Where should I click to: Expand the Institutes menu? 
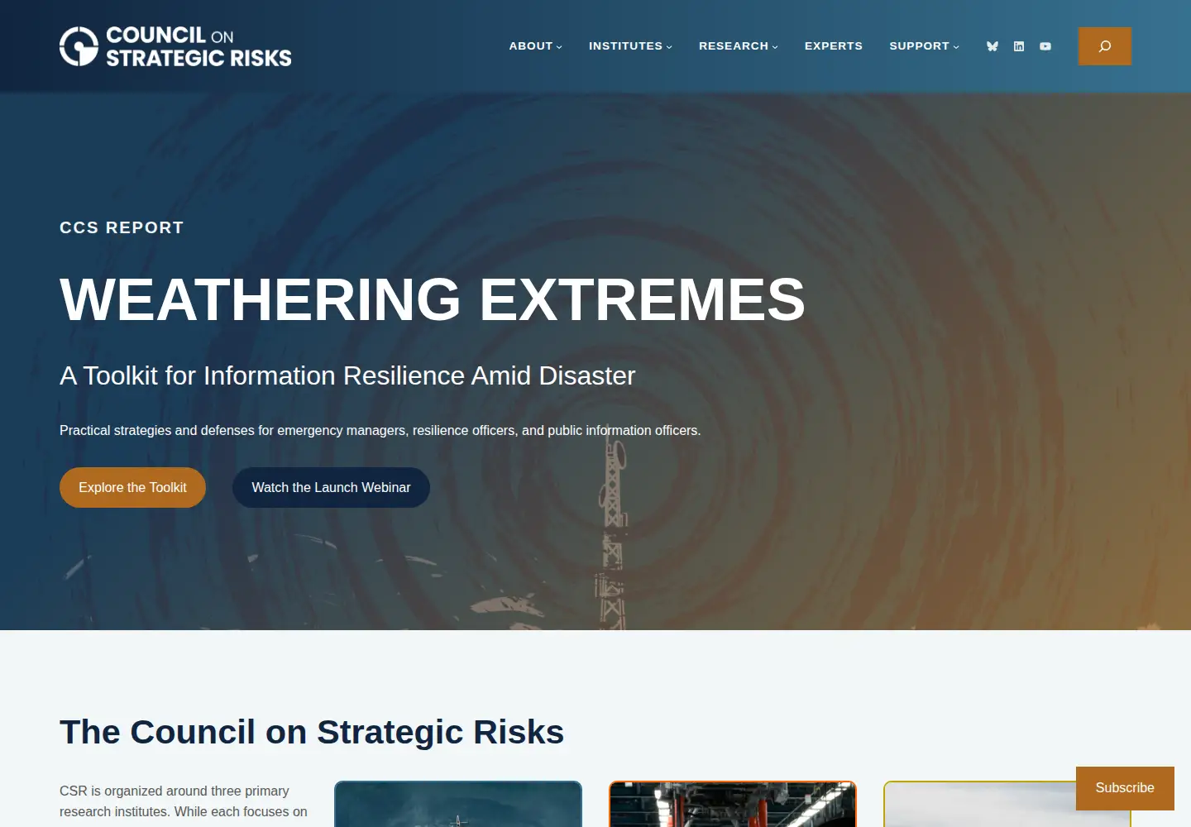[x=630, y=46]
